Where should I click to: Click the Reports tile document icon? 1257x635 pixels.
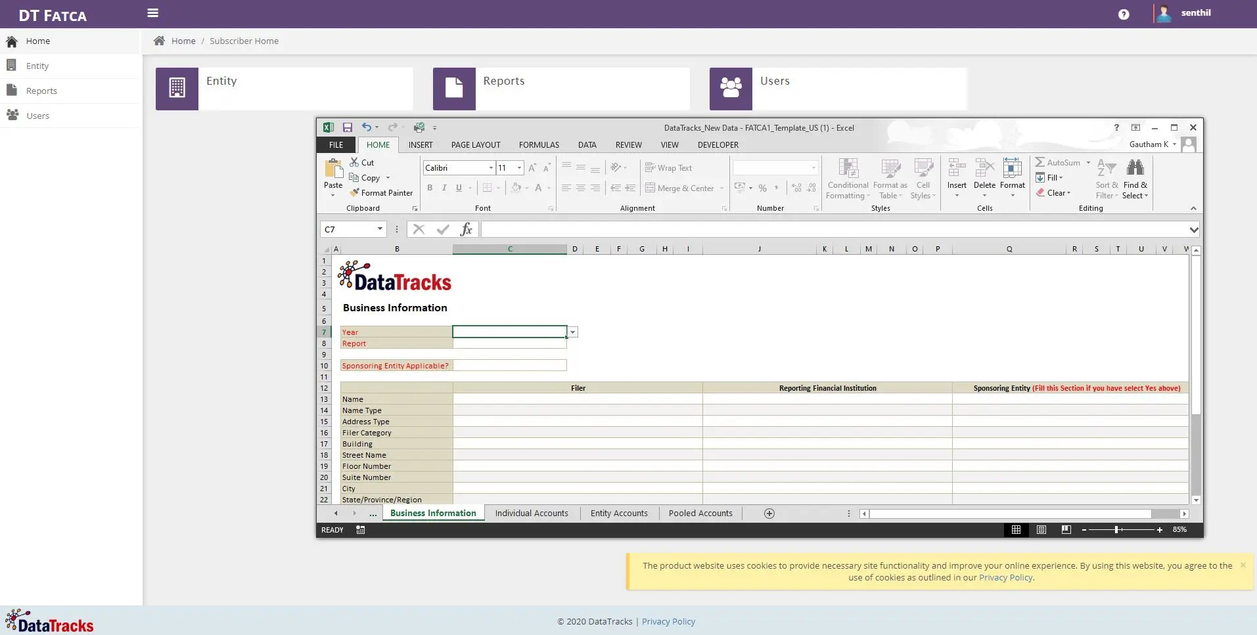pyautogui.click(x=454, y=88)
